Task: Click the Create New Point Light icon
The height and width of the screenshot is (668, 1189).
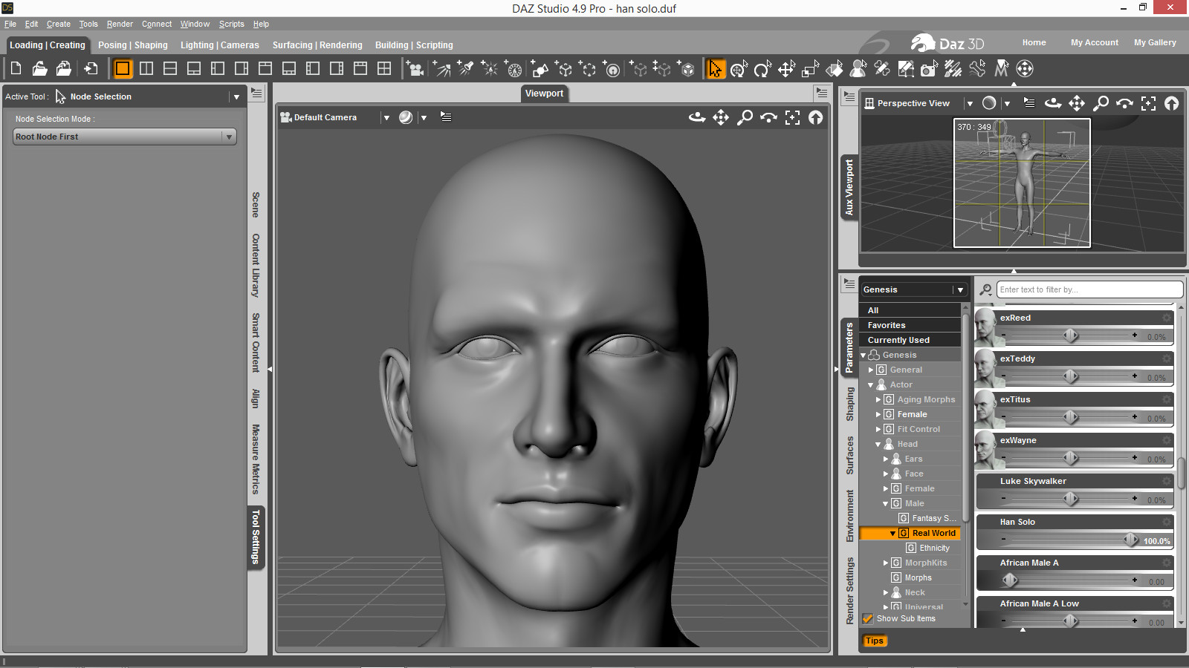Action: (x=490, y=69)
